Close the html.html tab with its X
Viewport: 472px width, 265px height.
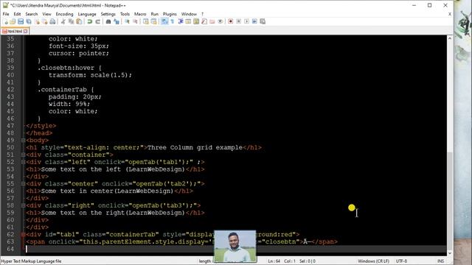[x=26, y=31]
